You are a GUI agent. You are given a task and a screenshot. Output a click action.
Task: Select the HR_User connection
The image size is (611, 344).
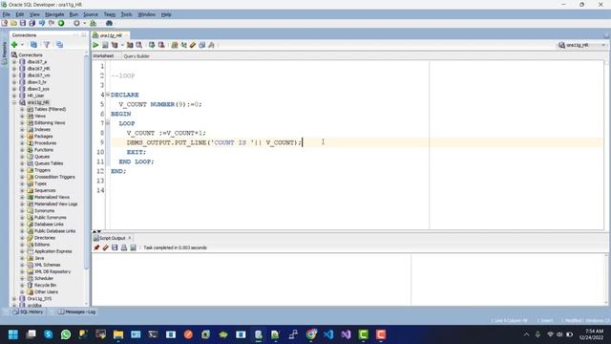(35, 96)
